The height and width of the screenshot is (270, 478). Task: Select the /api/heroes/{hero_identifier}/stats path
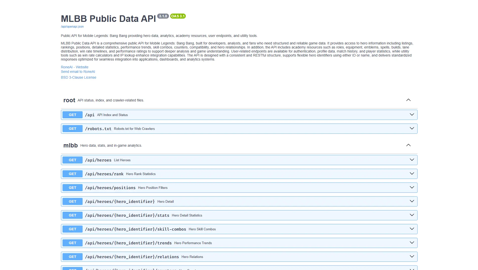pyautogui.click(x=127, y=215)
